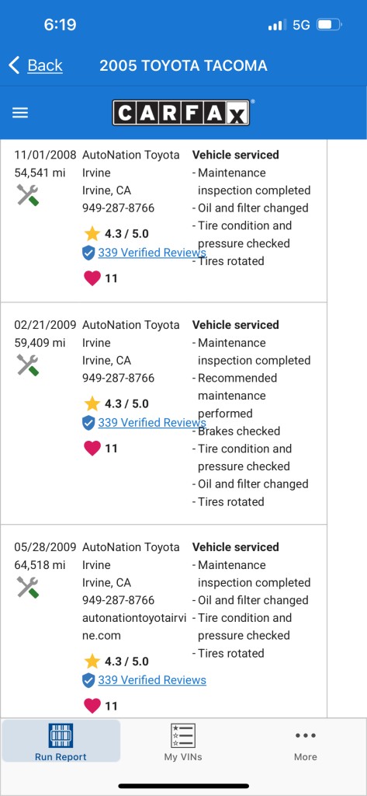Open autonationtoyotairvine.com website link
The width and height of the screenshot is (367, 796).
pos(134,627)
